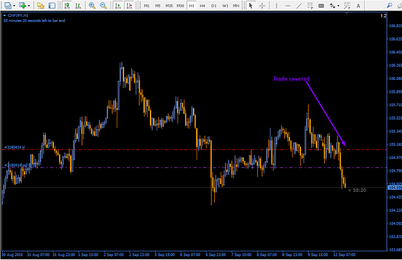Pick the rectangle shape tool

point(321,5)
